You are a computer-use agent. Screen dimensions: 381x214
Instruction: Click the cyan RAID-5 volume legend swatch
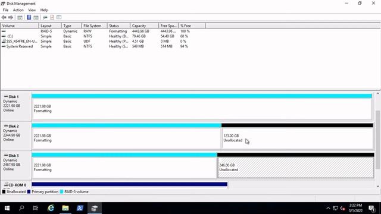pos(61,191)
